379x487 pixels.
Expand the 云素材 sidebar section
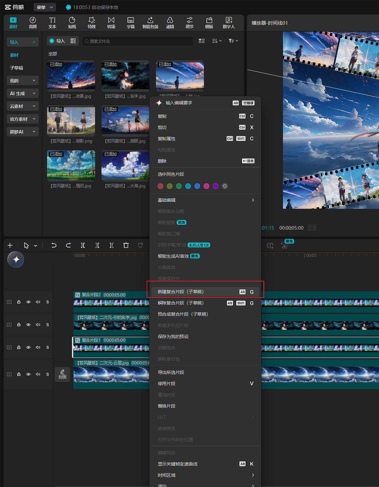coord(23,106)
